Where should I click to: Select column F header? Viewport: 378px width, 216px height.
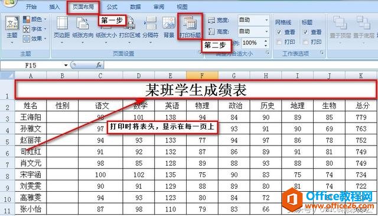(202, 76)
